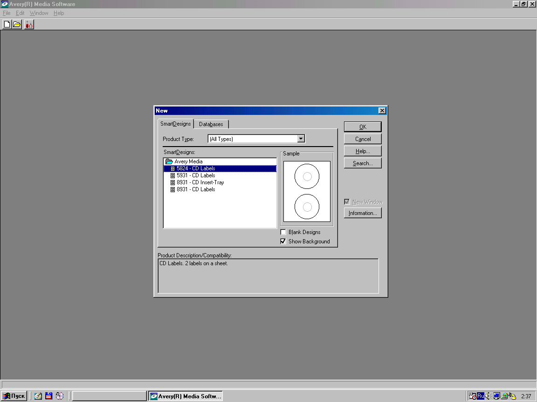Viewport: 537px width, 402px height.
Task: Click the CD label sample preview
Action: [307, 191]
